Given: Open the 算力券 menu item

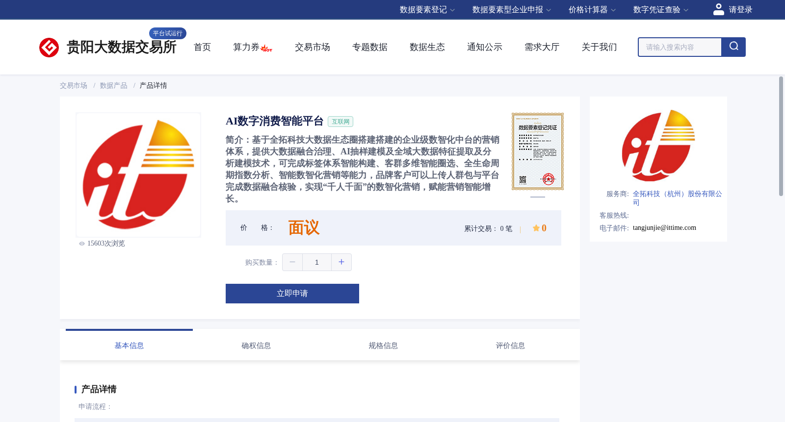Looking at the screenshot, I should (x=246, y=47).
